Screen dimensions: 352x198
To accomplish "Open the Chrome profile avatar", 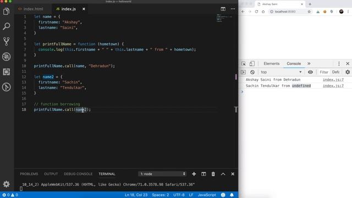I will tap(341, 12).
